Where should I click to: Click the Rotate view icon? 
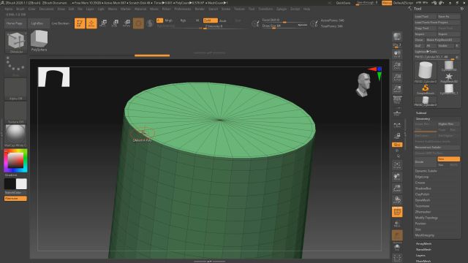coord(397,200)
